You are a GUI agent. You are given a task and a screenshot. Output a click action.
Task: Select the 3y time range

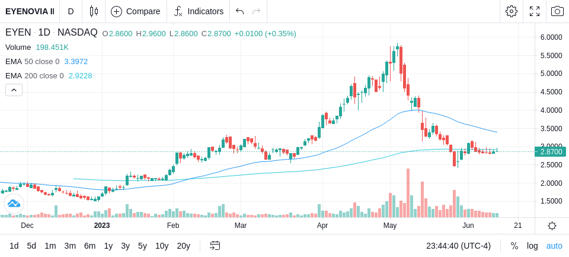pyautogui.click(x=125, y=246)
